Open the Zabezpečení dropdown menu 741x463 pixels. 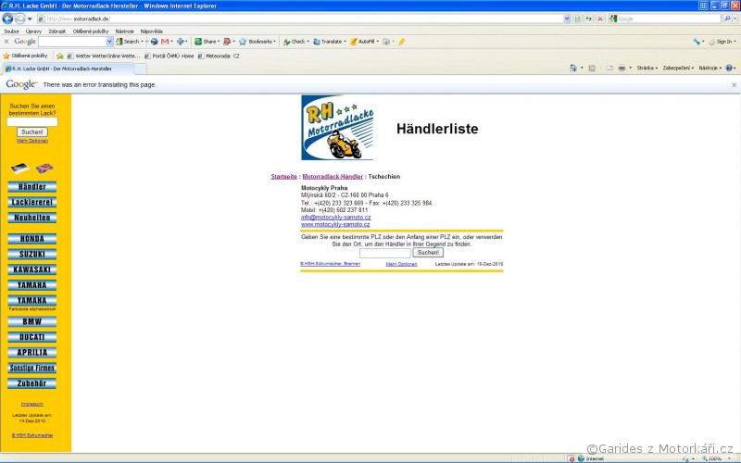click(x=679, y=68)
